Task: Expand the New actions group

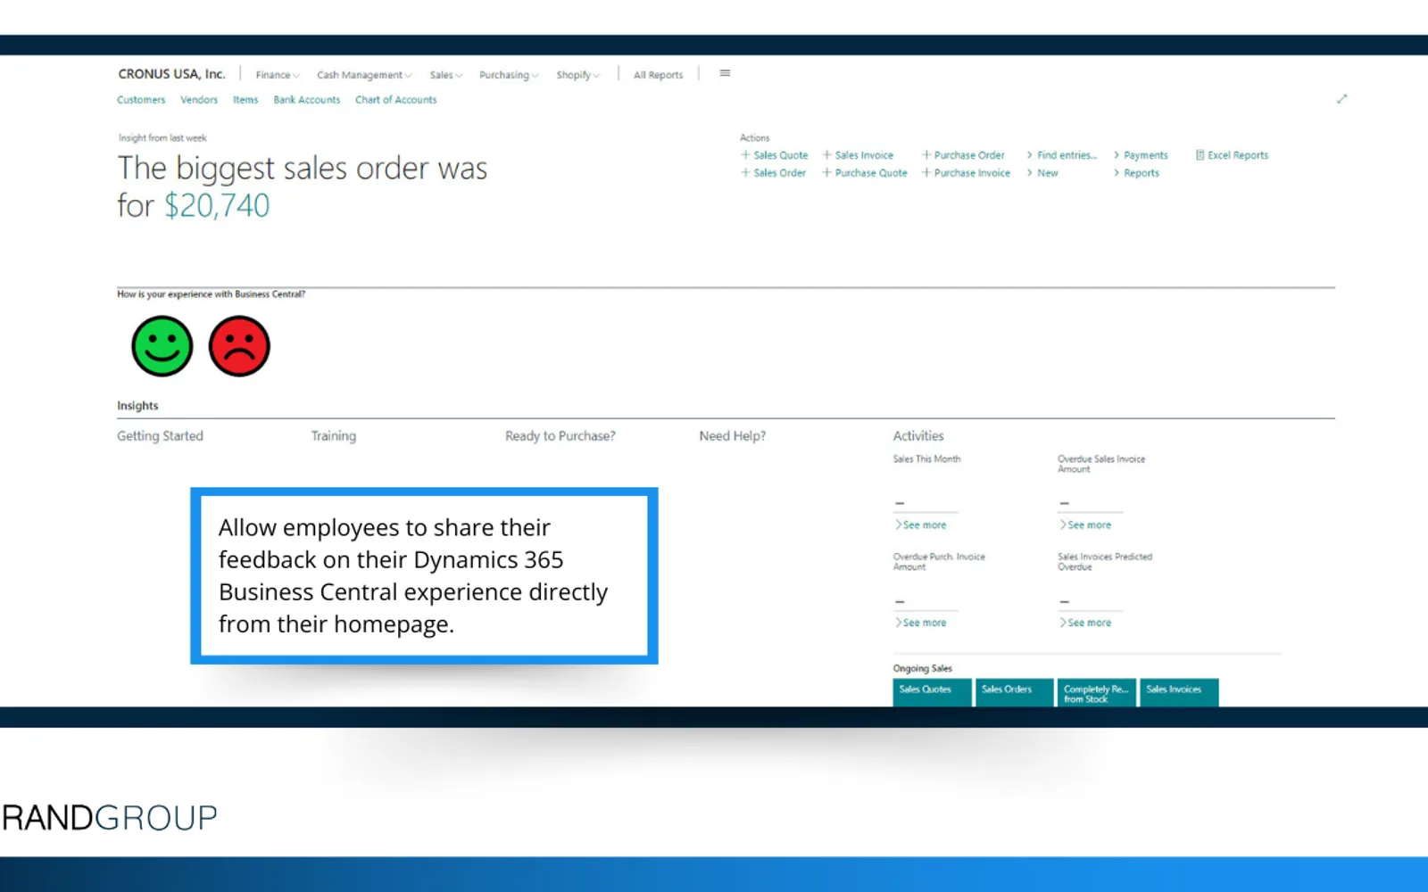Action: click(x=1042, y=173)
